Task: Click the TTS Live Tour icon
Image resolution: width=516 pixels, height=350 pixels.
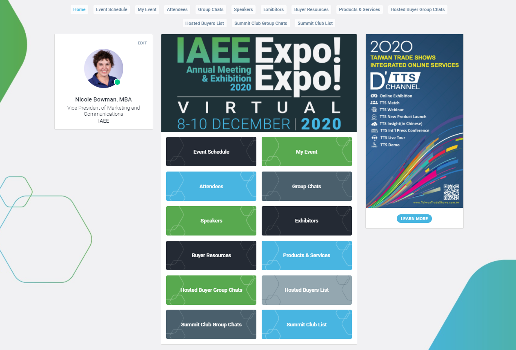Action: point(374,138)
